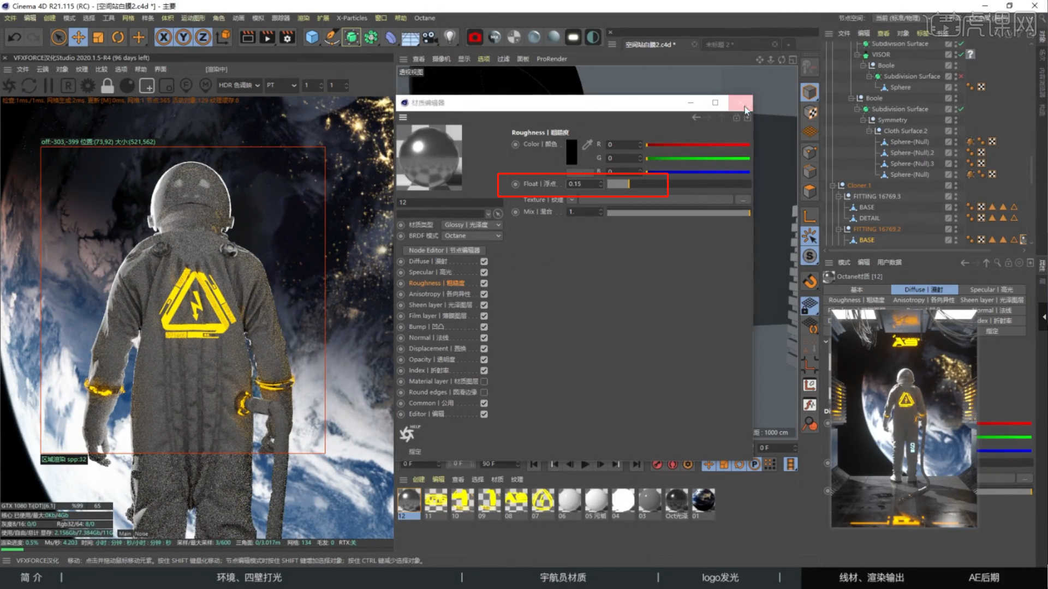Click the Rotate tool icon
This screenshot has height=589, width=1048.
(118, 37)
